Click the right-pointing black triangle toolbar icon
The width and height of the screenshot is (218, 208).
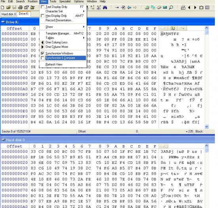coord(195,8)
